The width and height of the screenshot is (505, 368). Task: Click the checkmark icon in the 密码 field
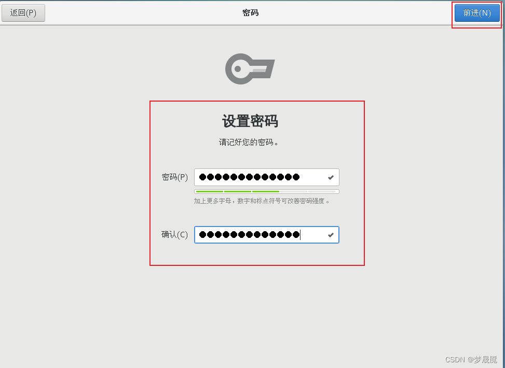(x=331, y=177)
